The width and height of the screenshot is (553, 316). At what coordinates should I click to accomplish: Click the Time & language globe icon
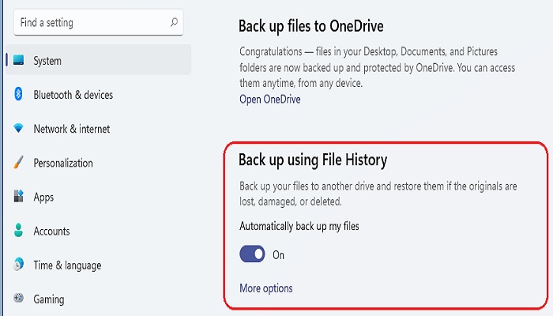pyautogui.click(x=18, y=265)
